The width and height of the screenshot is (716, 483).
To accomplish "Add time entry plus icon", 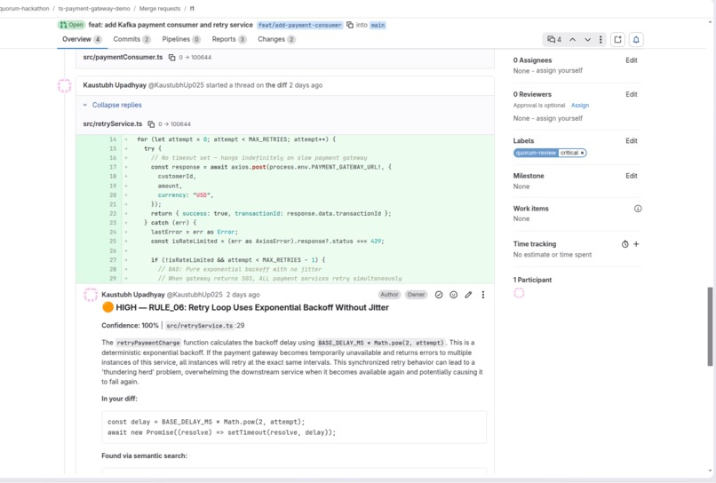I will tap(637, 244).
